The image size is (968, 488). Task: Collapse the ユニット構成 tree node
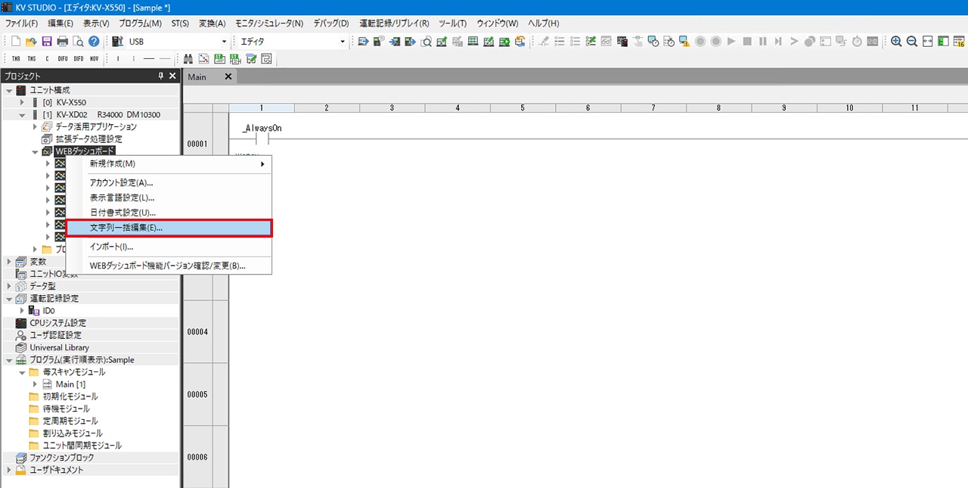8,90
